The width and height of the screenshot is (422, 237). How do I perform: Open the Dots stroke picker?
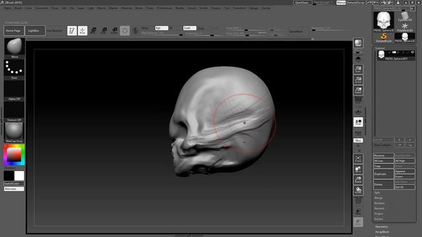15,69
